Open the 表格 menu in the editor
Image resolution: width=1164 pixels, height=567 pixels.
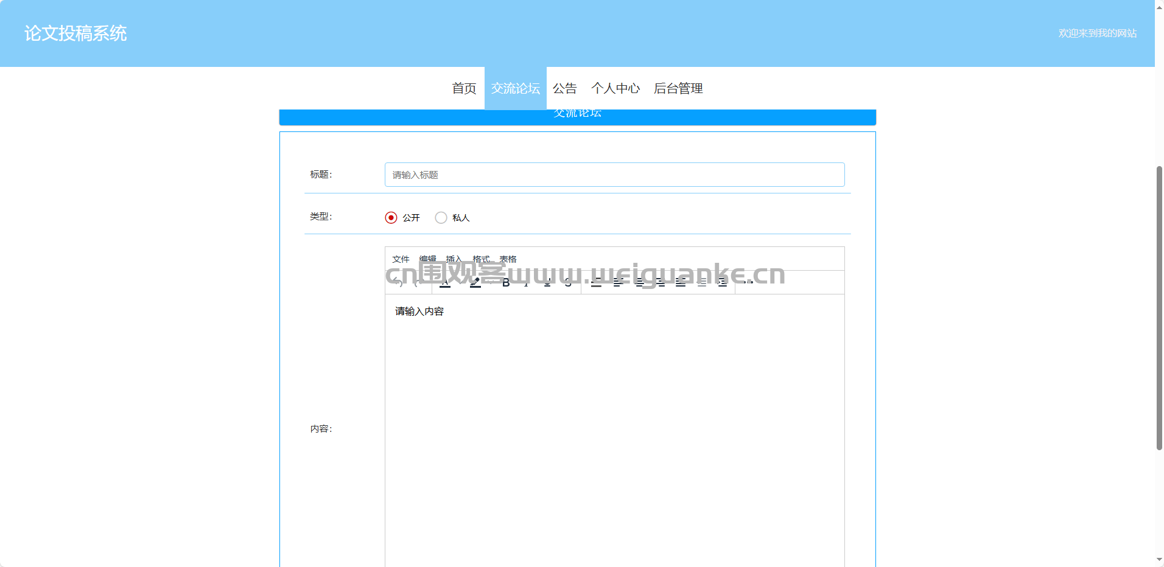508,259
